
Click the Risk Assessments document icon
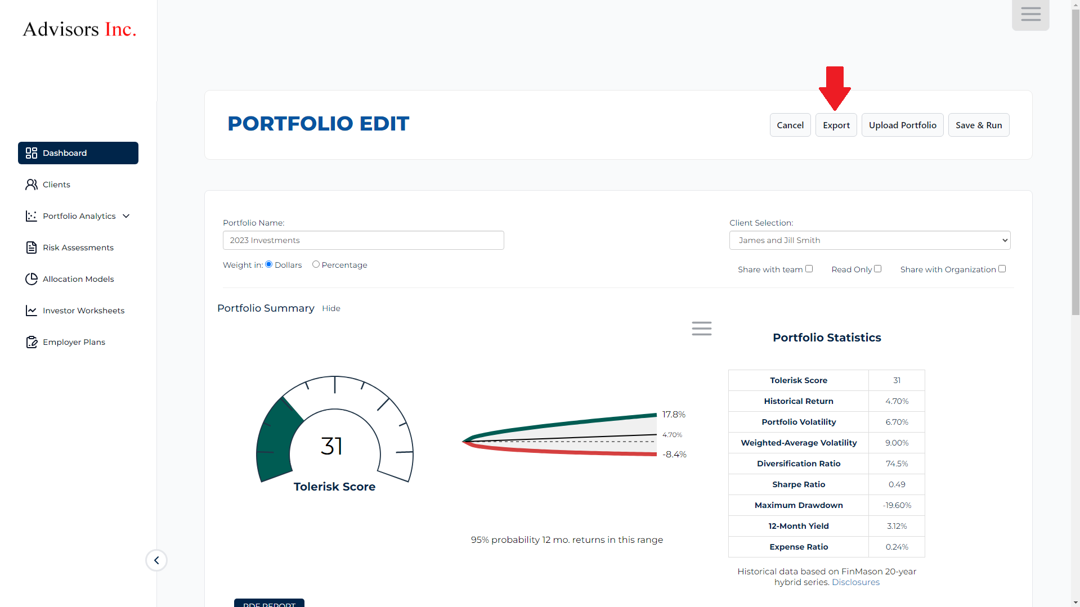coord(32,248)
